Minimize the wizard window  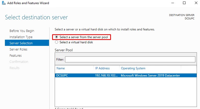tap(173, 3)
